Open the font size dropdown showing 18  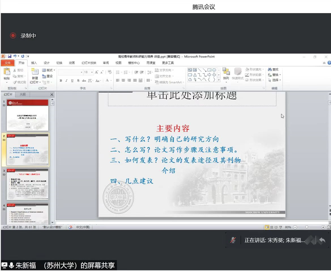click(x=92, y=72)
